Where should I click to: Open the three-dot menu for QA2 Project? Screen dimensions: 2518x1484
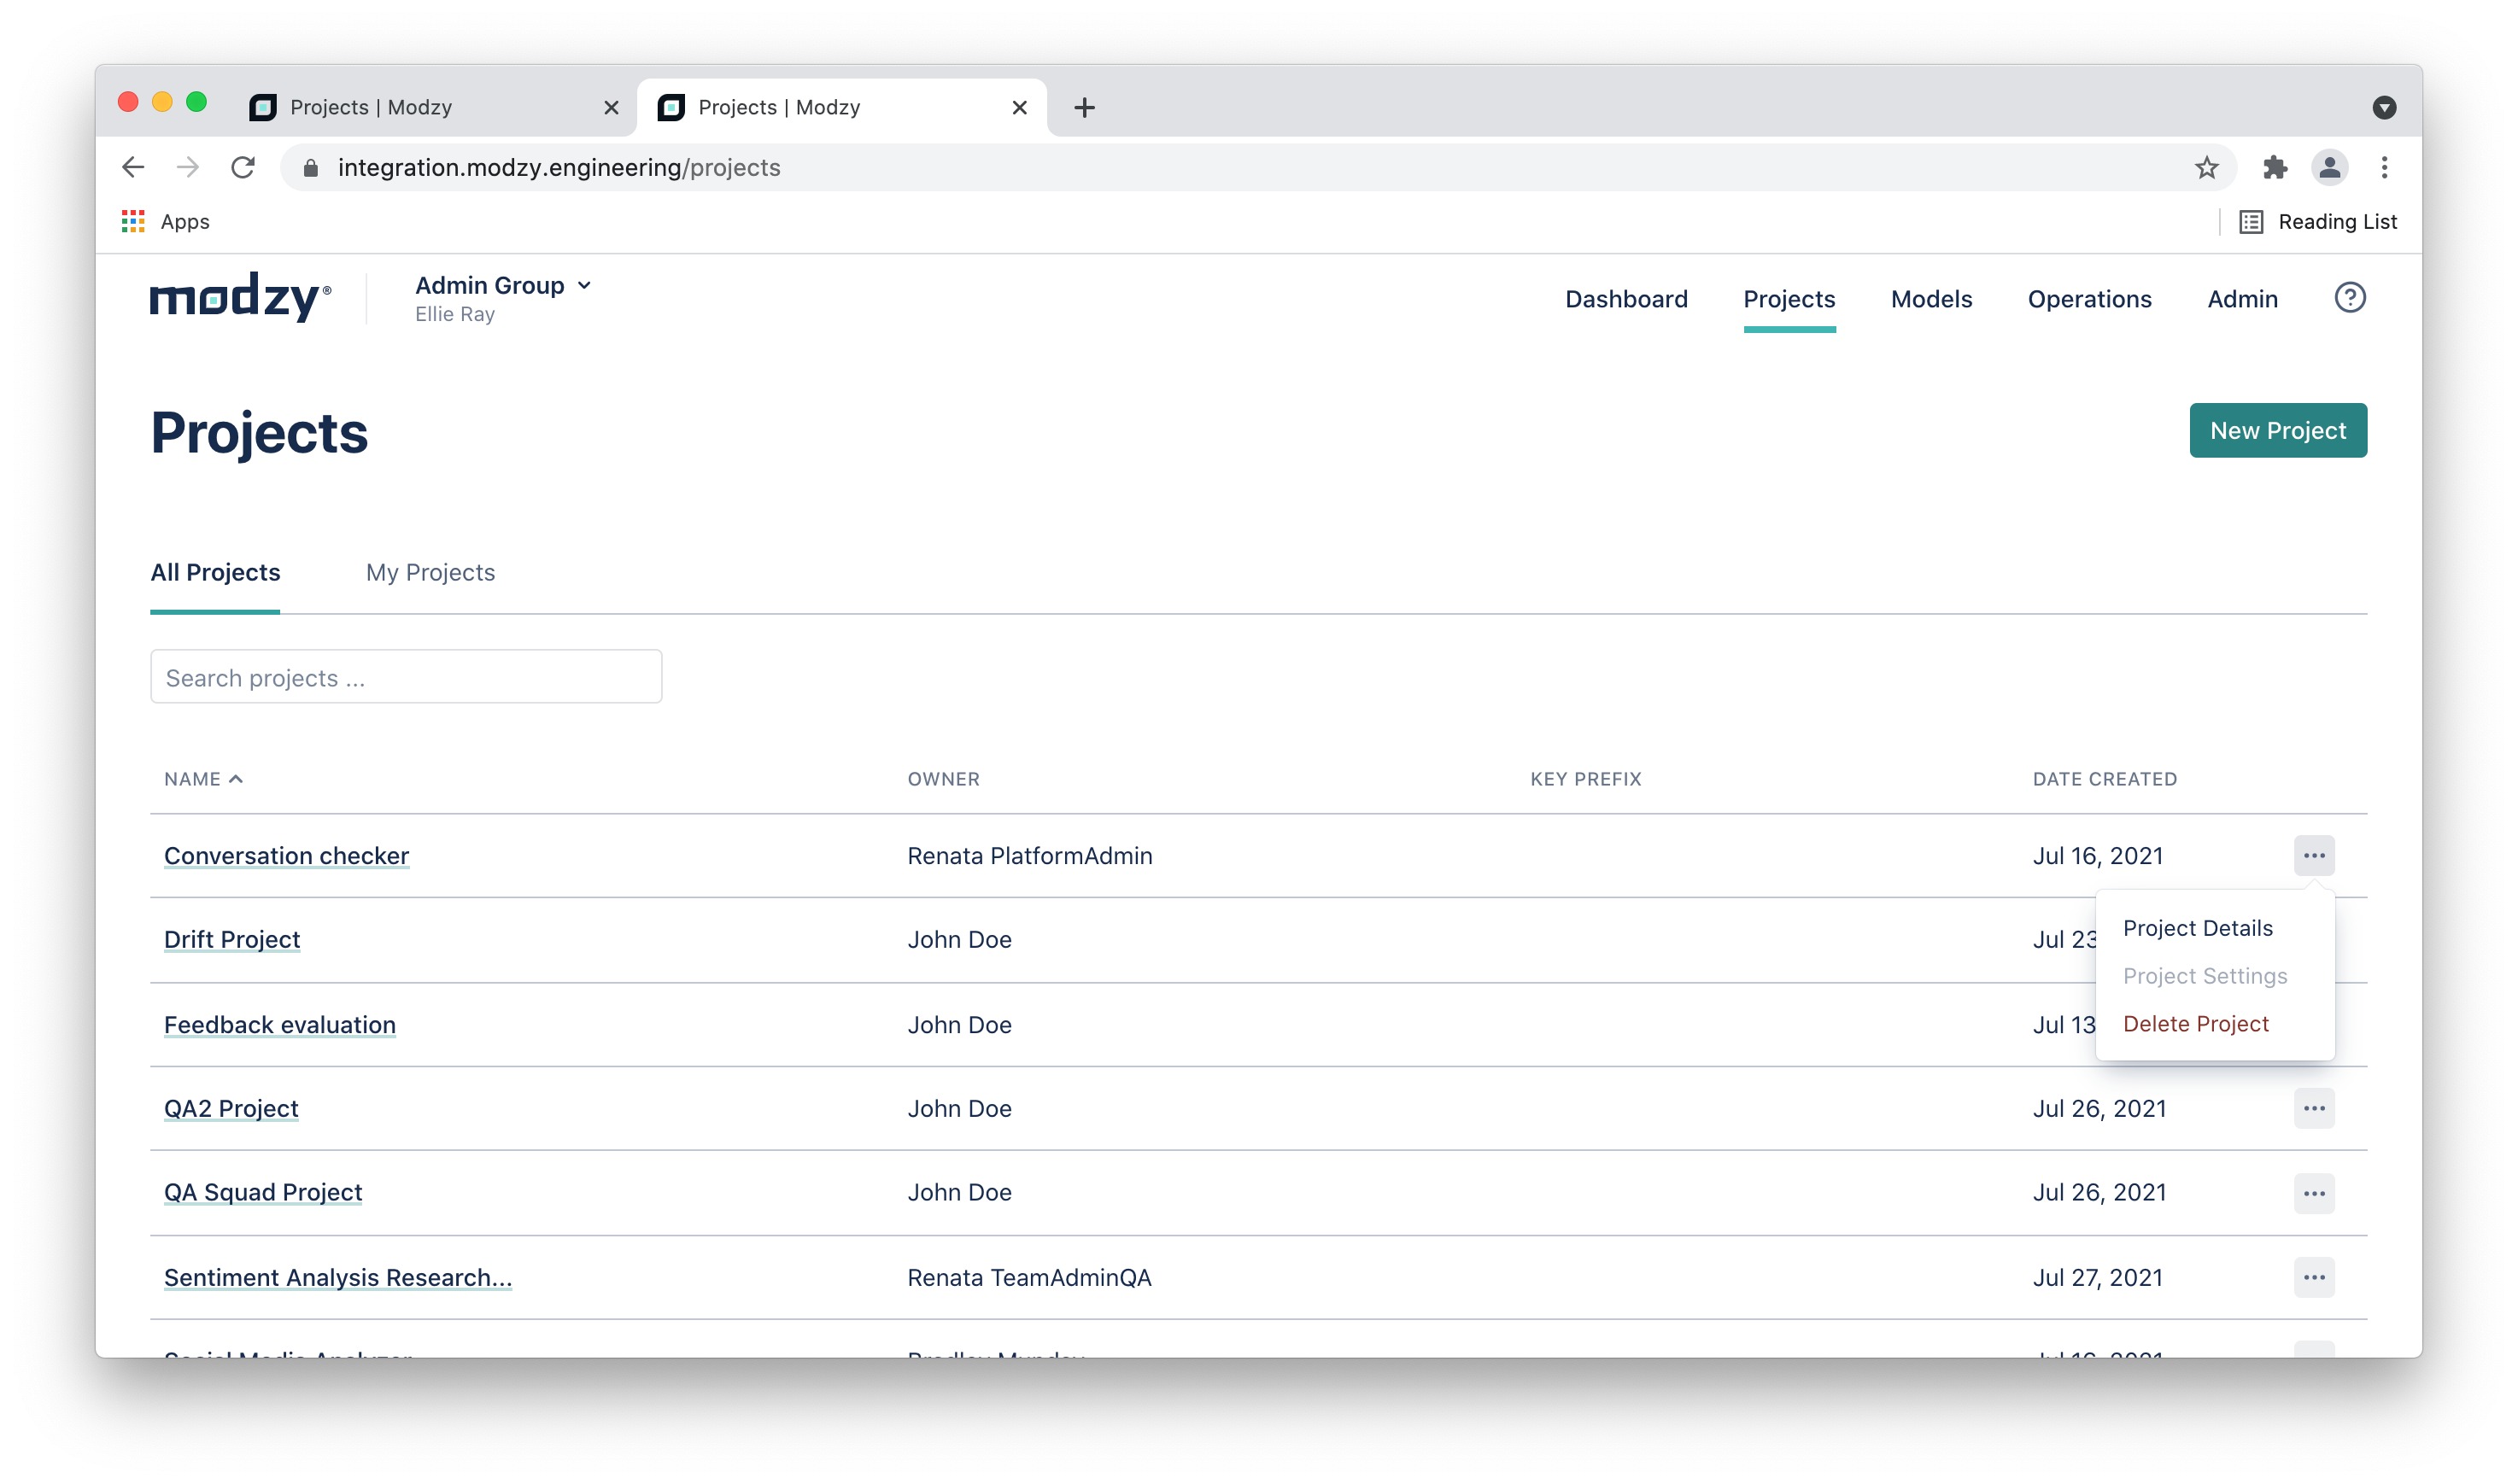click(x=2313, y=1108)
